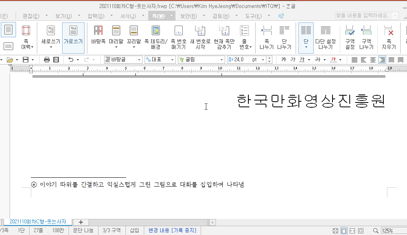Toggle bold 가 formatting
407x235 pixels.
(284, 60)
